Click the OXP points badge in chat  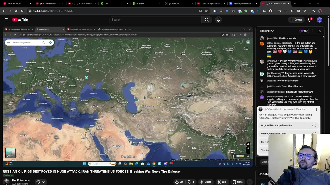(x=304, y=31)
